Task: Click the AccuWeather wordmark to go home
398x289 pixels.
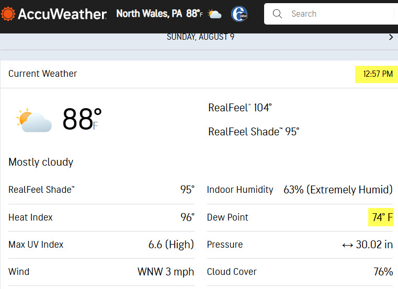Action: (62, 14)
